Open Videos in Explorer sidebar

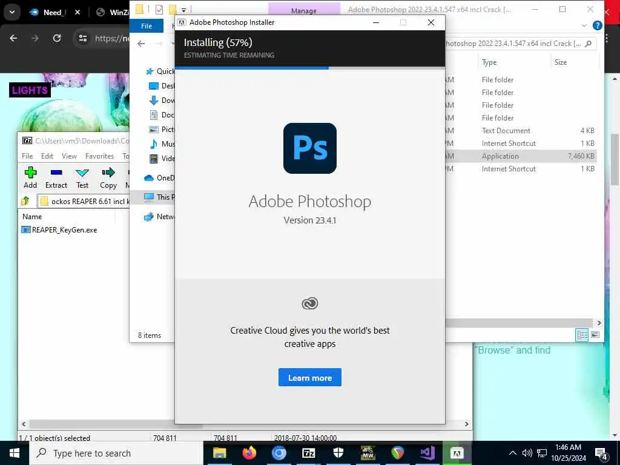[162, 159]
